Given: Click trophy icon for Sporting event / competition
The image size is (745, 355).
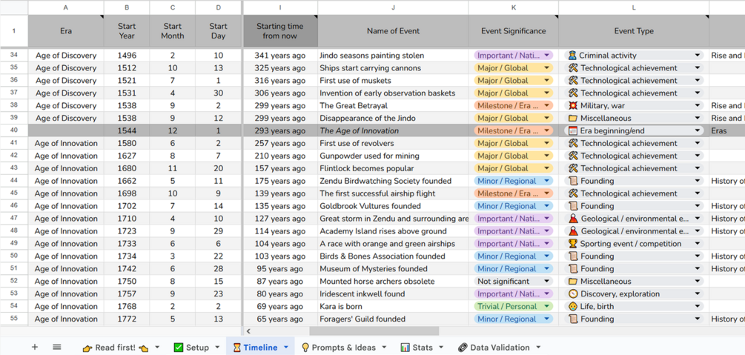Looking at the screenshot, I should [572, 244].
